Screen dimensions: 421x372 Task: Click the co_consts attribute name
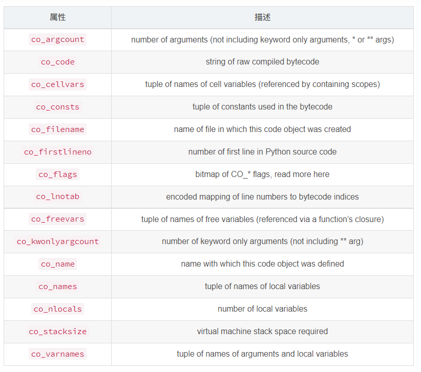[x=57, y=107]
